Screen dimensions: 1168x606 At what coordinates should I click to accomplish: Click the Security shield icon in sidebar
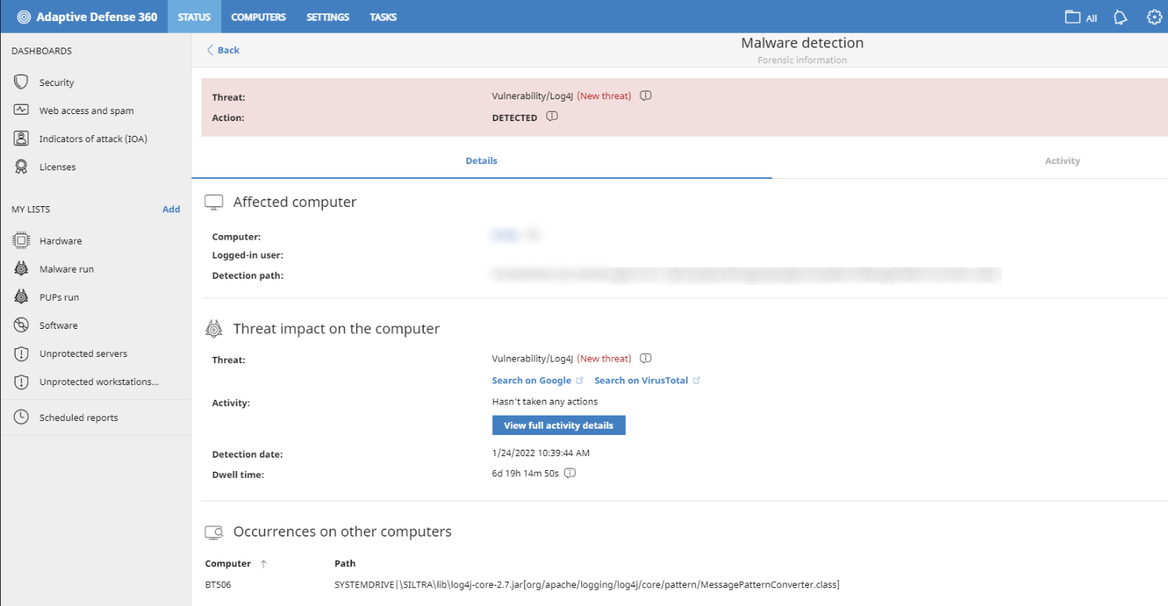click(22, 82)
